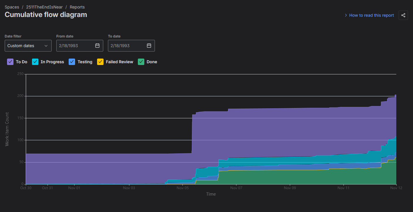Image resolution: width=413 pixels, height=212 pixels.
Task: Click the To date input field
Action: click(x=131, y=46)
